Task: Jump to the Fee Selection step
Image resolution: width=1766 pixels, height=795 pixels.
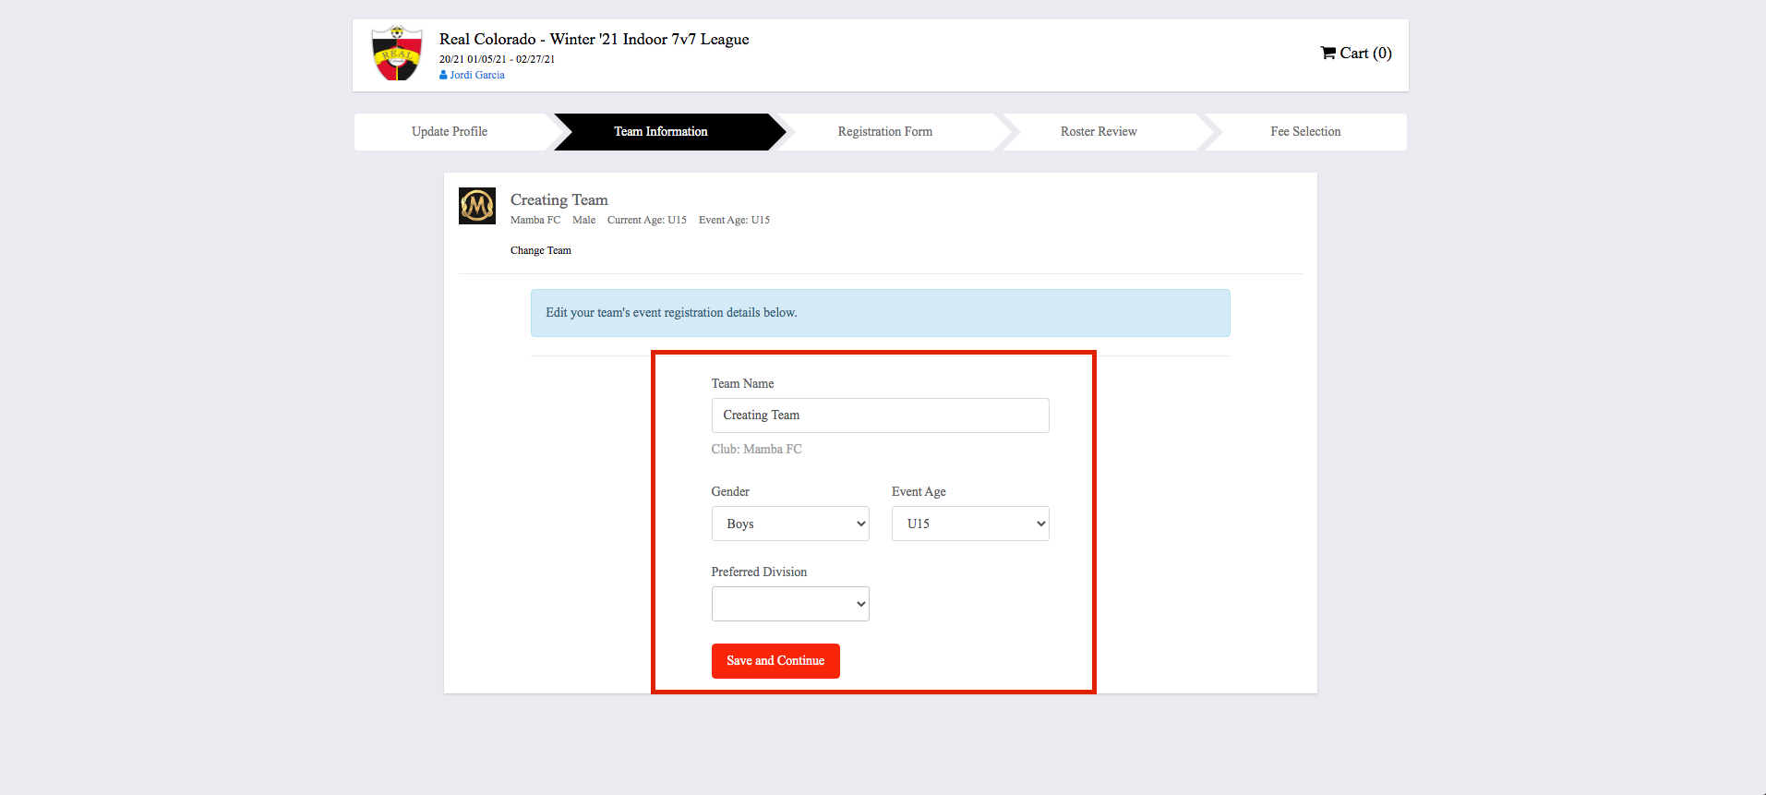Action: click(x=1305, y=132)
